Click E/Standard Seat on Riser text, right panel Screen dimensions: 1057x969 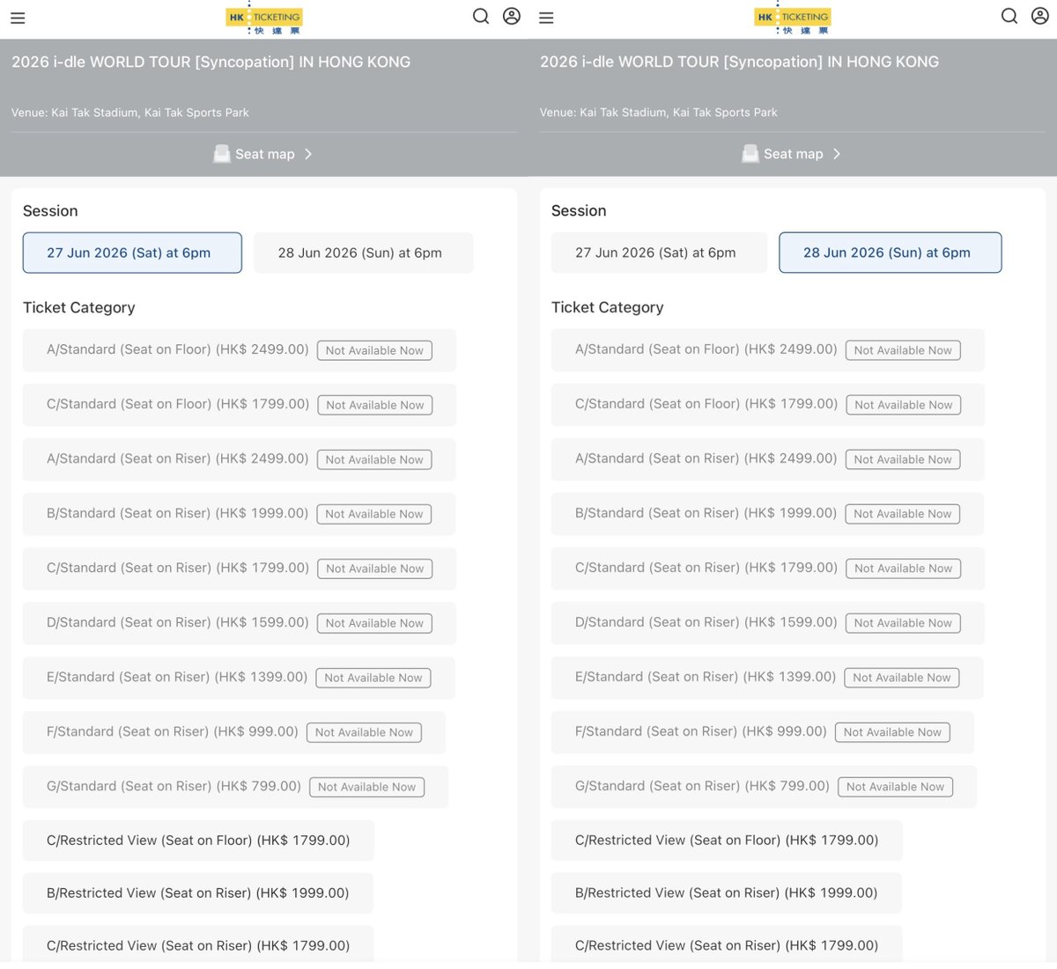706,677
